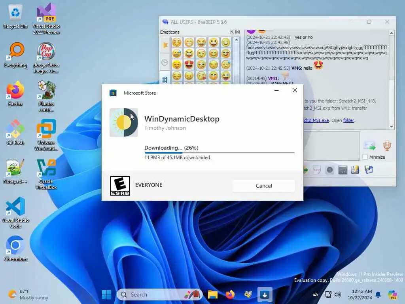Click the ESRB Everyone rating badge
405x304 pixels.
pyautogui.click(x=120, y=186)
